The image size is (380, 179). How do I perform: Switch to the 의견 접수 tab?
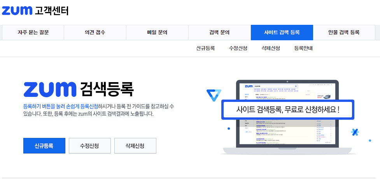click(95, 33)
